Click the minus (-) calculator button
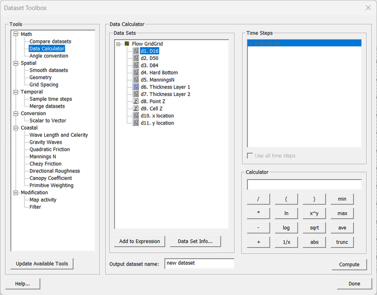Image resolution: width=377 pixels, height=295 pixels. [x=259, y=228]
